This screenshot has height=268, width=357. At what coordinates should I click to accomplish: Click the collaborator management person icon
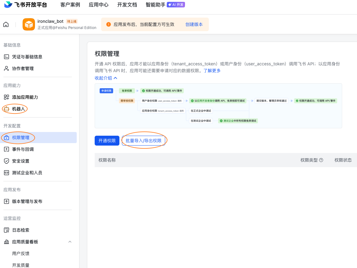tap(6, 68)
